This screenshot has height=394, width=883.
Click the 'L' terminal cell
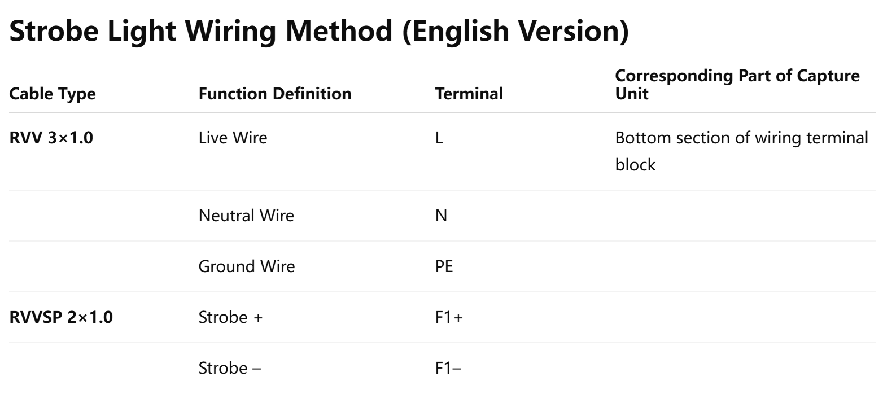[x=439, y=138]
